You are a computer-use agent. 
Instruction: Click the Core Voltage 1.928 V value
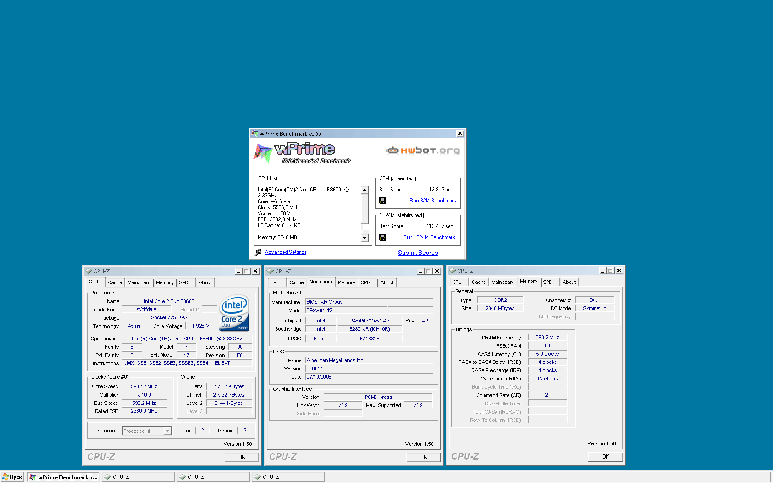pos(201,326)
